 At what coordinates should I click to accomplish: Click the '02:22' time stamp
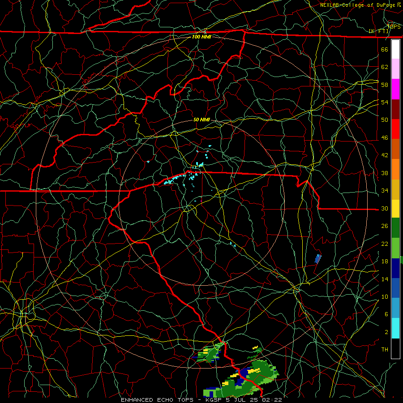point(272,400)
